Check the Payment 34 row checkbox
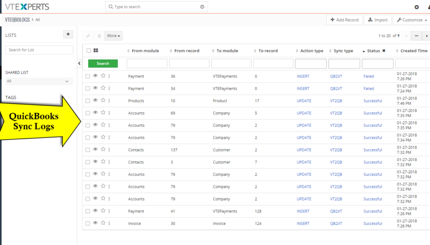430x245 pixels. 88,89
